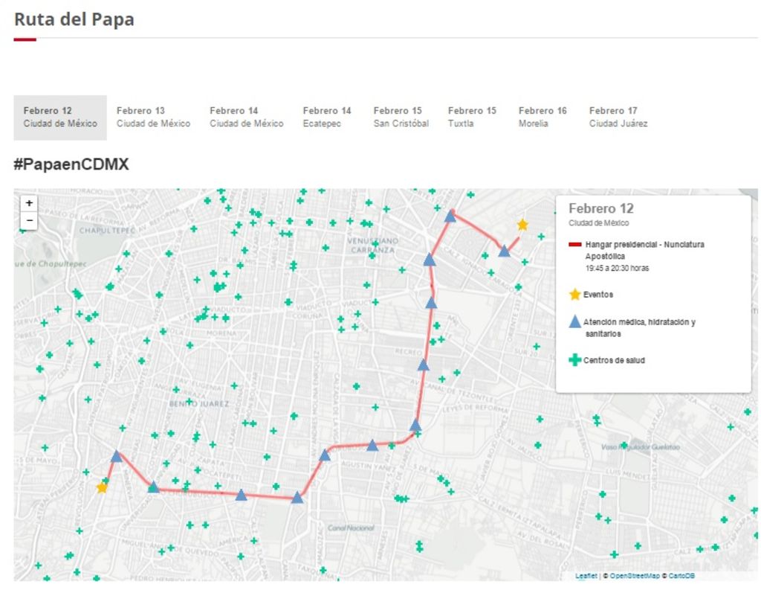Image resolution: width=761 pixels, height=590 pixels.
Task: Open the OpenStreetMap attribution link
Action: click(x=634, y=576)
